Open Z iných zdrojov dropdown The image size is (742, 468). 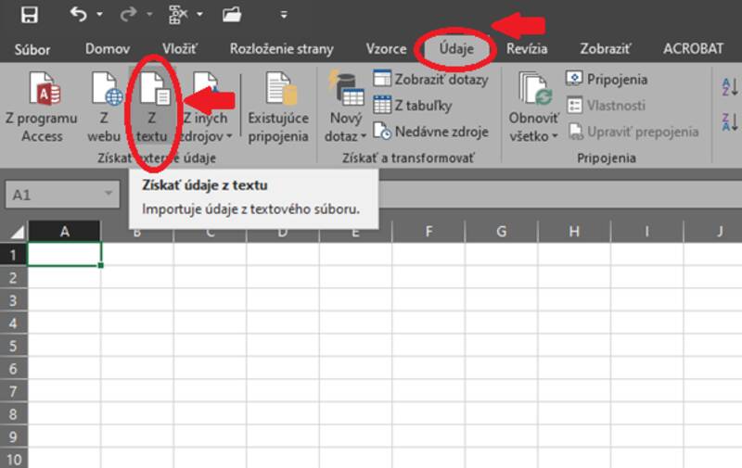click(205, 107)
